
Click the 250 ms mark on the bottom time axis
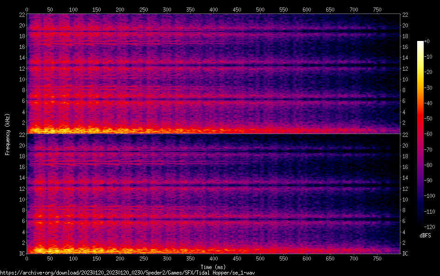click(144, 259)
